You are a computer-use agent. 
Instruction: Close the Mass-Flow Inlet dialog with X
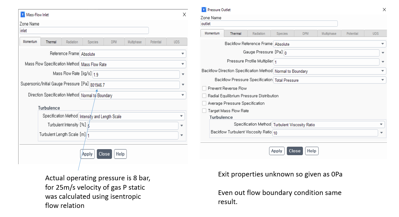coord(184,15)
